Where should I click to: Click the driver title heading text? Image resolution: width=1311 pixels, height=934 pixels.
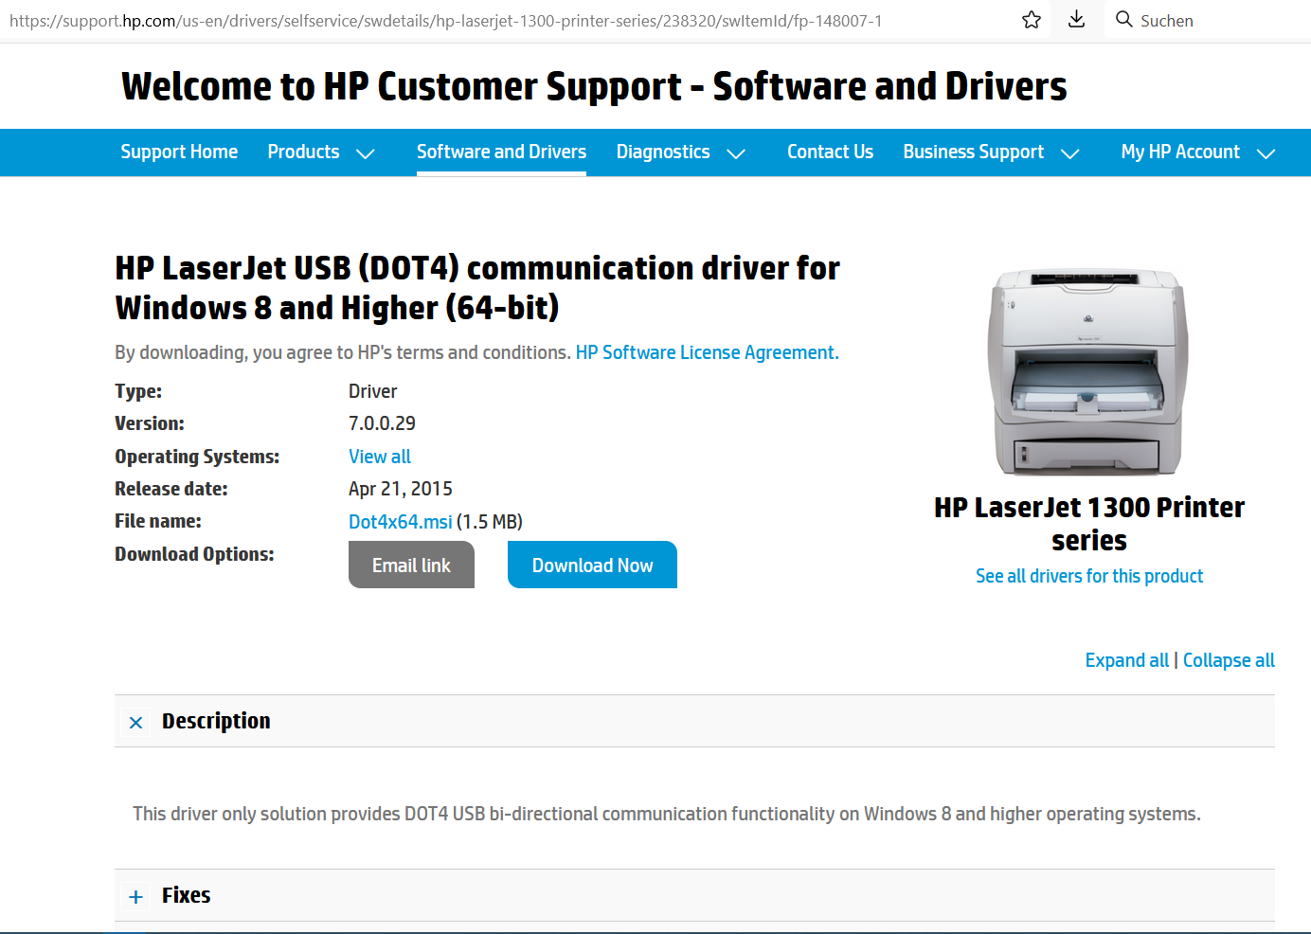pyautogui.click(x=477, y=288)
